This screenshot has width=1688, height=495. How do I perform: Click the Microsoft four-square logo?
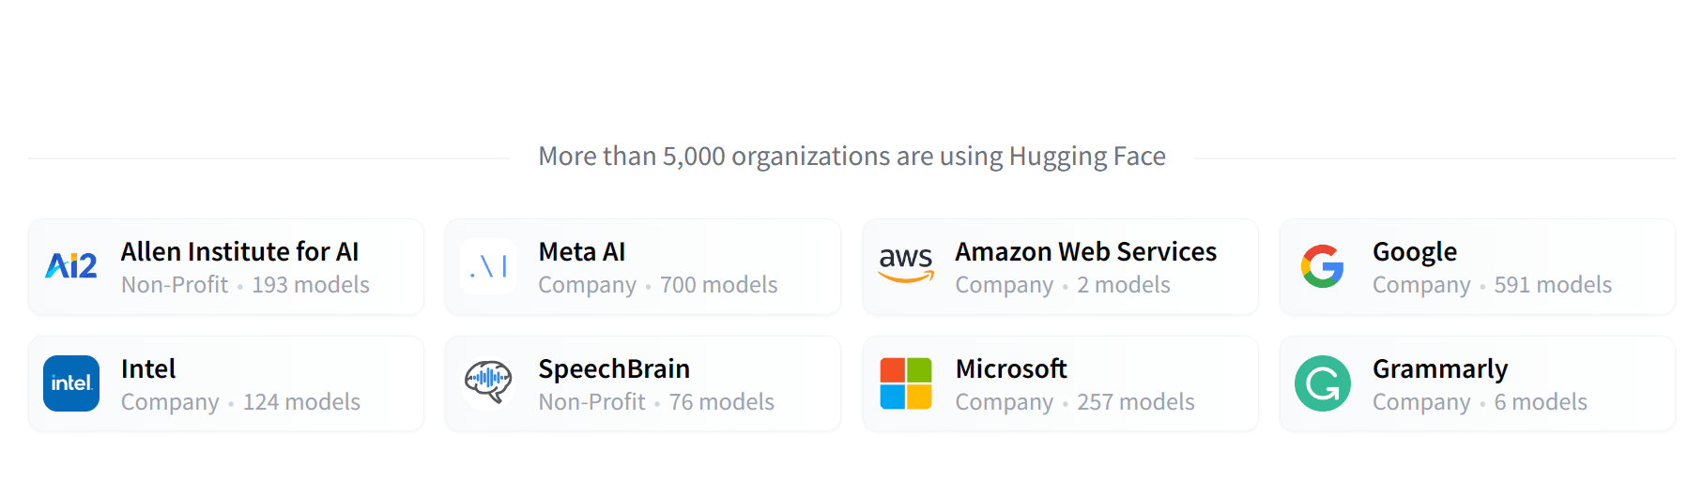906,383
